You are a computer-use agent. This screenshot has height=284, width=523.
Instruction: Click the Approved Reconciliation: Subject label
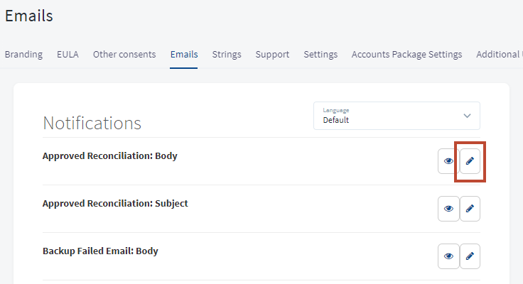[115, 204]
